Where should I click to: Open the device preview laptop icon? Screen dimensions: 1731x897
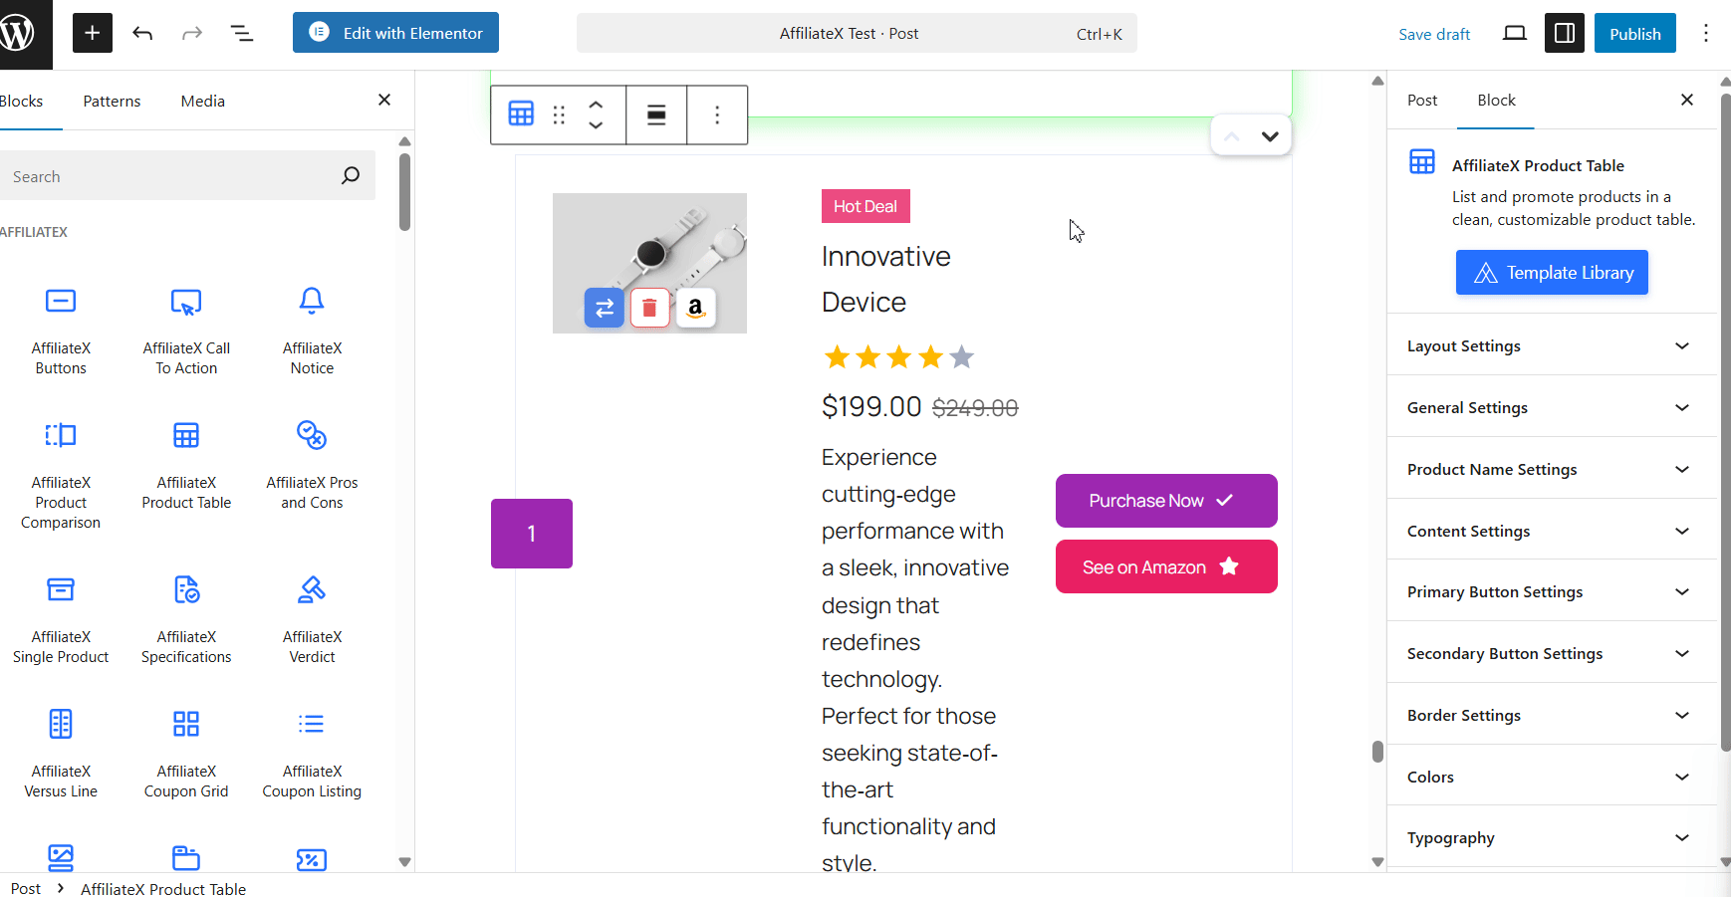click(1515, 33)
